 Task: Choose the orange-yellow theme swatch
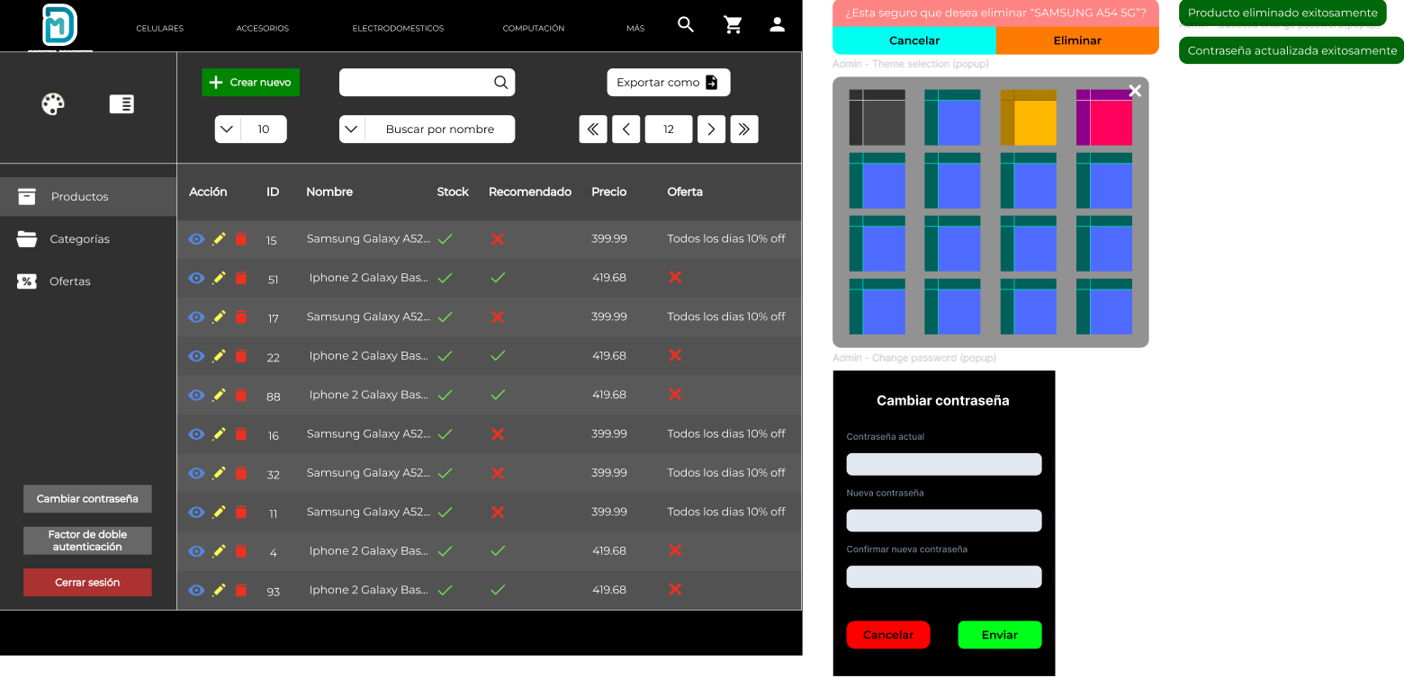coord(1029,118)
